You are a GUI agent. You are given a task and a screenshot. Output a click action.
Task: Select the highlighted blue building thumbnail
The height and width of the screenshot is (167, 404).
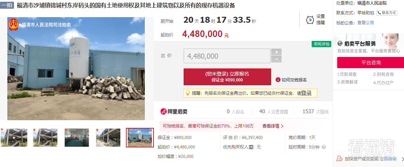pos(140,138)
